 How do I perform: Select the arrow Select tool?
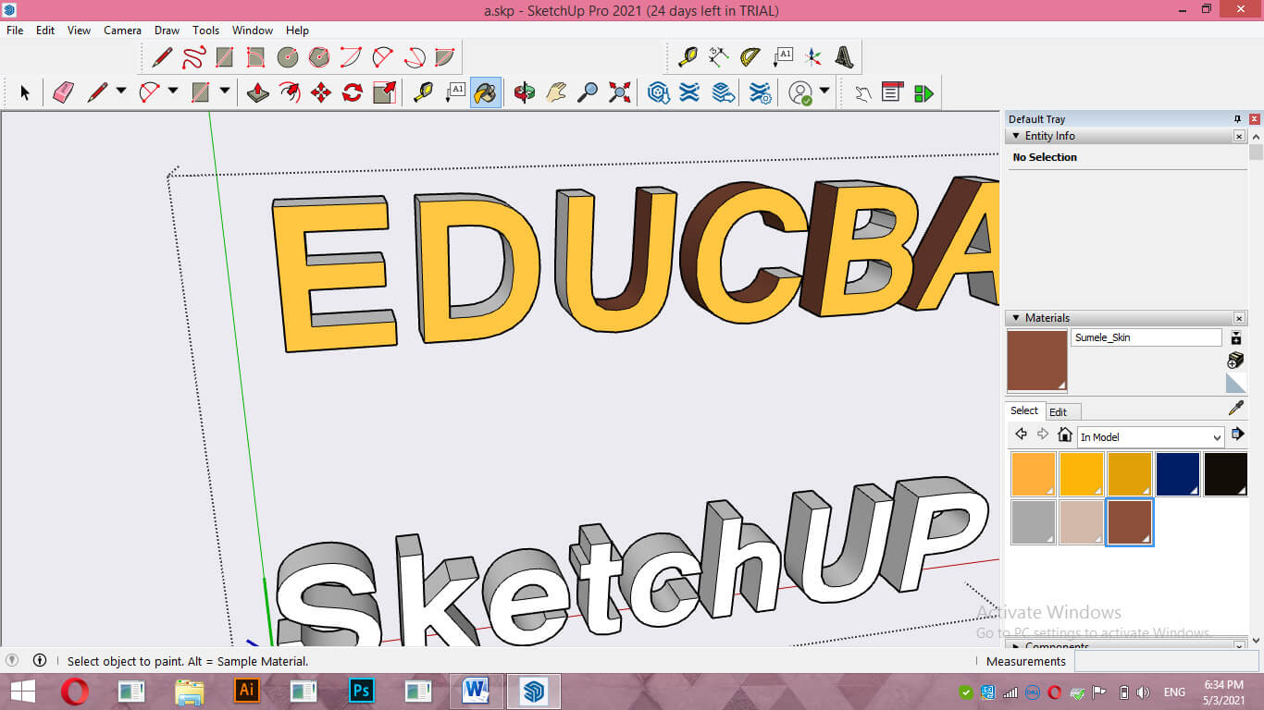[x=25, y=92]
